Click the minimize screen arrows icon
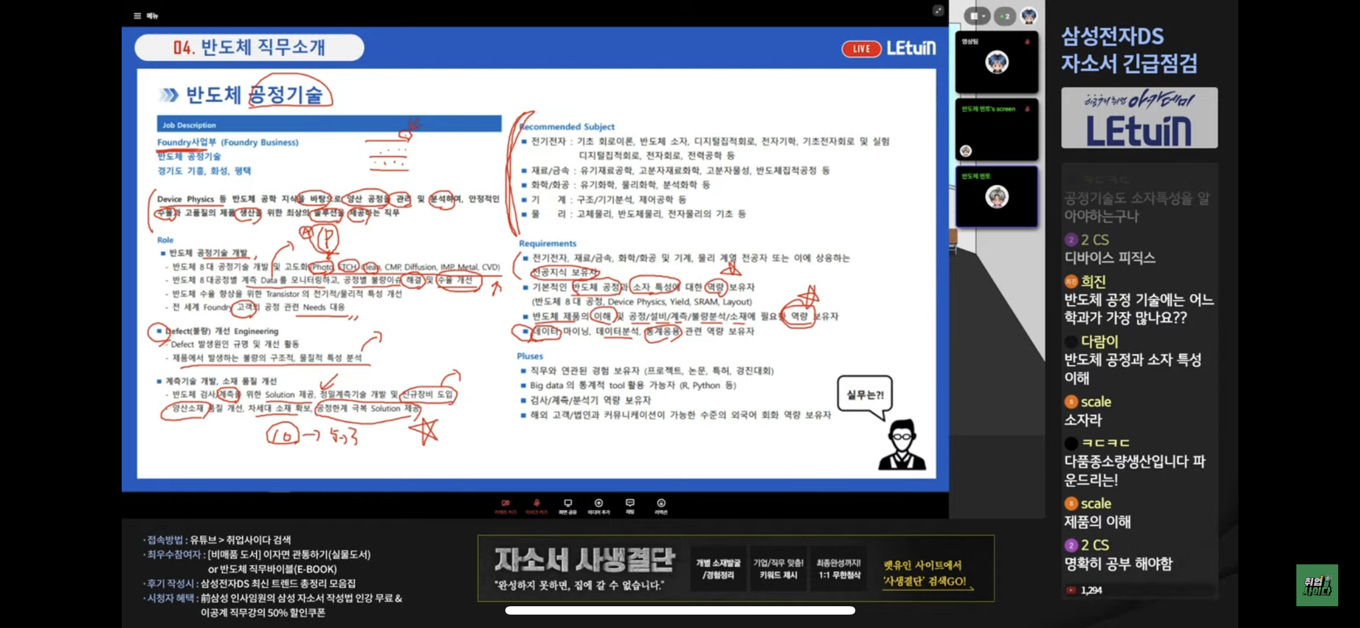 (x=938, y=11)
